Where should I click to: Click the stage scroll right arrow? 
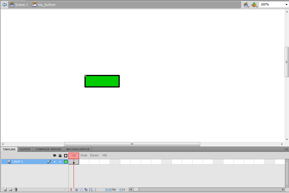point(282,144)
